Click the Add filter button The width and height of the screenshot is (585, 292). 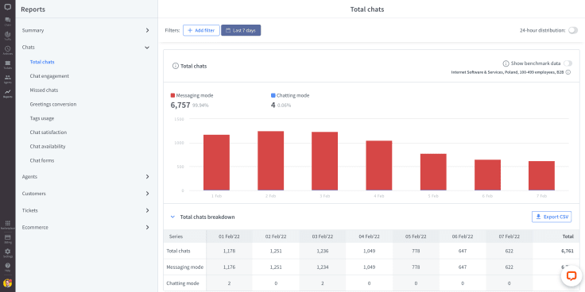point(201,30)
